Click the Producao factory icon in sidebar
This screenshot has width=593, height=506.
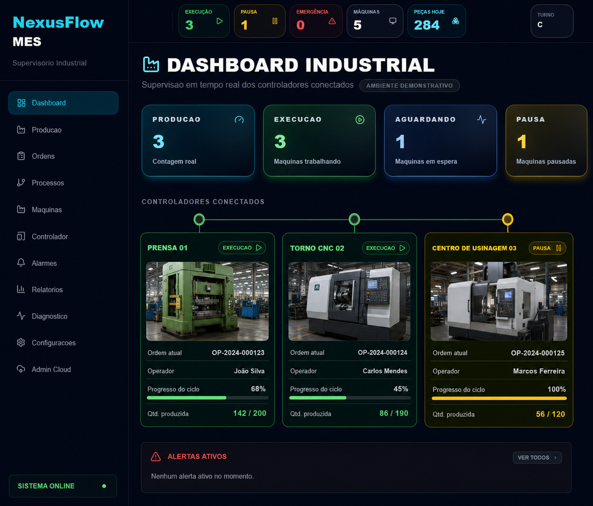coord(21,130)
